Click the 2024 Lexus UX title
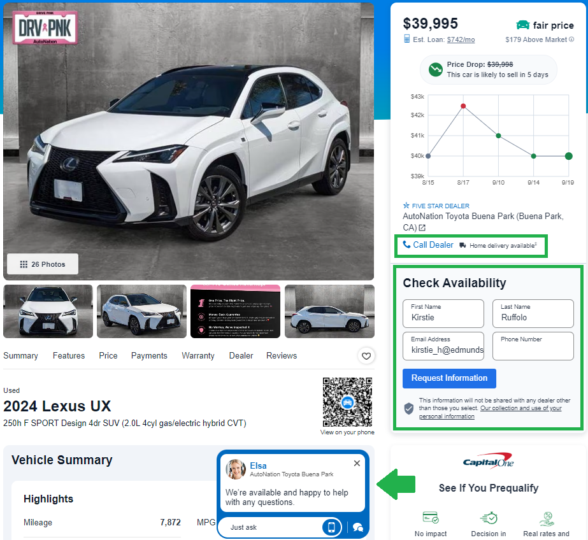The height and width of the screenshot is (540, 588). click(x=57, y=406)
